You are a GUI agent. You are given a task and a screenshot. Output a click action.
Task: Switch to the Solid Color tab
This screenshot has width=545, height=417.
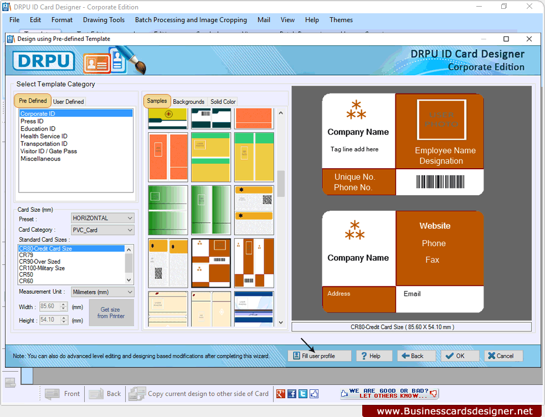pyautogui.click(x=223, y=102)
